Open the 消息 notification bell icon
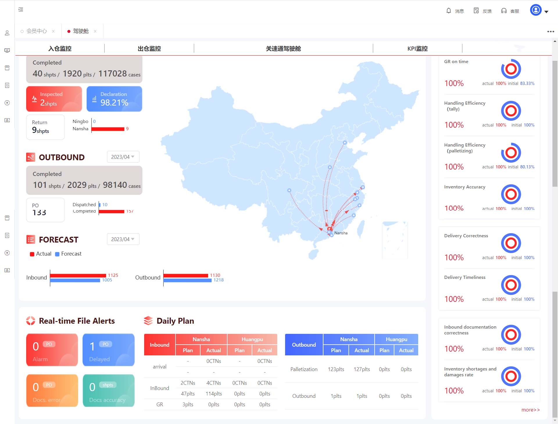The image size is (558, 424). [448, 10]
